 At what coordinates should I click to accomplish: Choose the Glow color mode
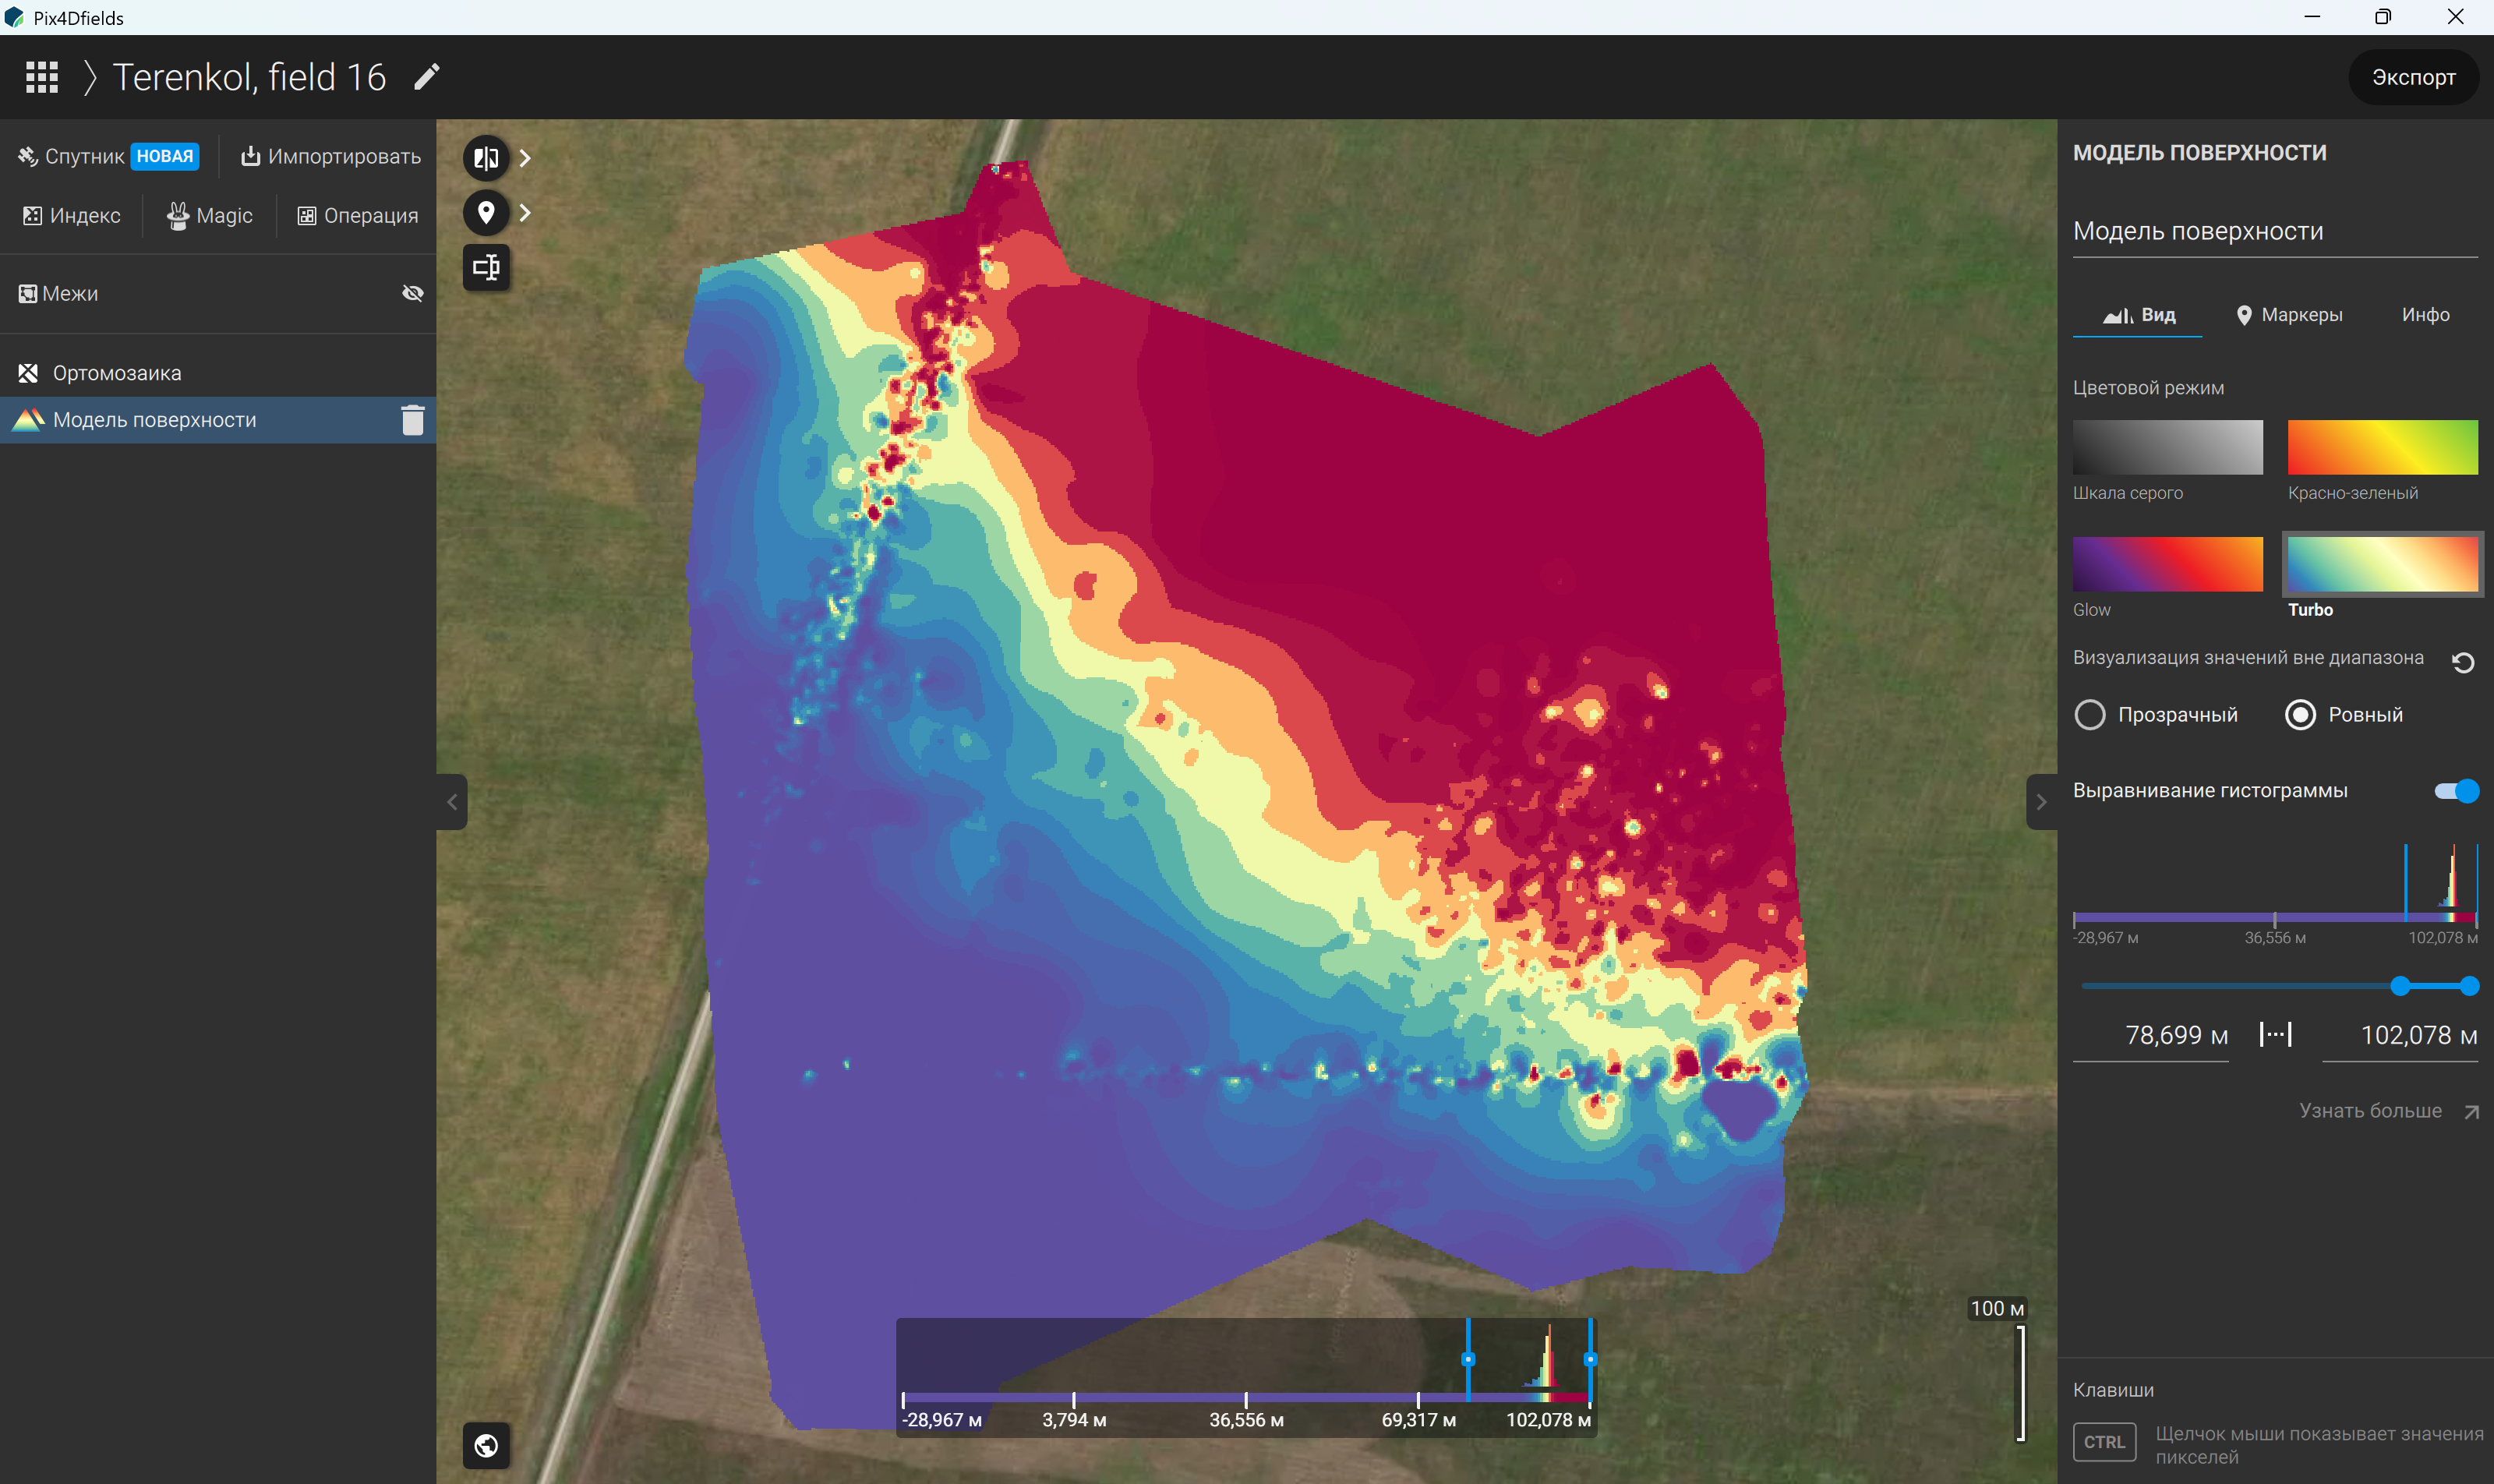(x=2167, y=564)
